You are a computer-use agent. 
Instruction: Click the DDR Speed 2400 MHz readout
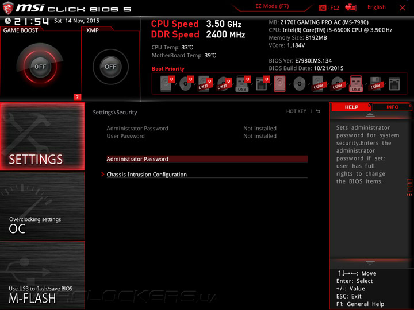[x=198, y=34]
